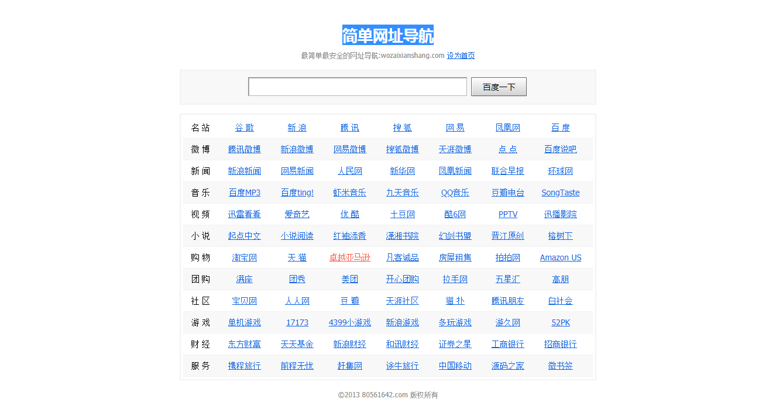The height and width of the screenshot is (409, 776).
Task: Open 人人网 link
Action: click(297, 301)
